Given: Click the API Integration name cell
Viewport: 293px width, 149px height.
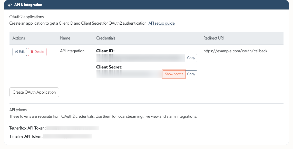Looking at the screenshot, I should 72,51.
